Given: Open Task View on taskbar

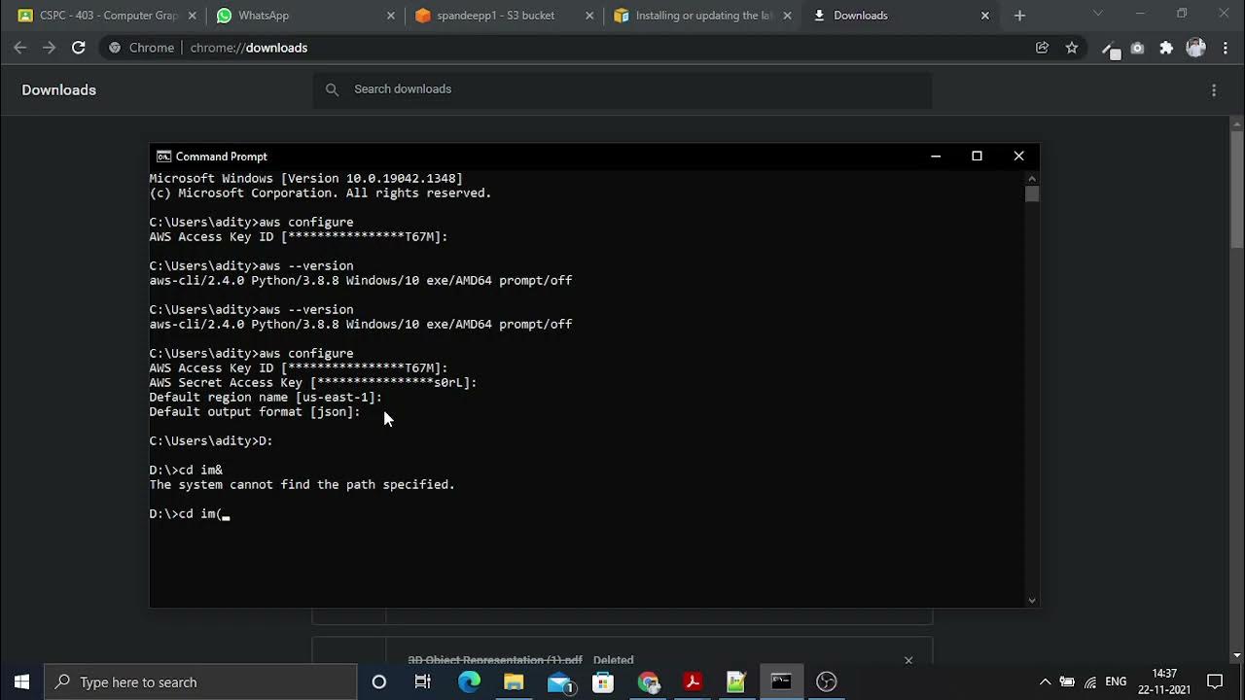Looking at the screenshot, I should 423,682.
